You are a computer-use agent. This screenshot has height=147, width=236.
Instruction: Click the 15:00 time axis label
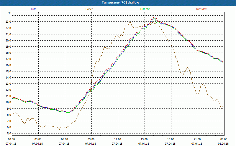(x=145, y=139)
